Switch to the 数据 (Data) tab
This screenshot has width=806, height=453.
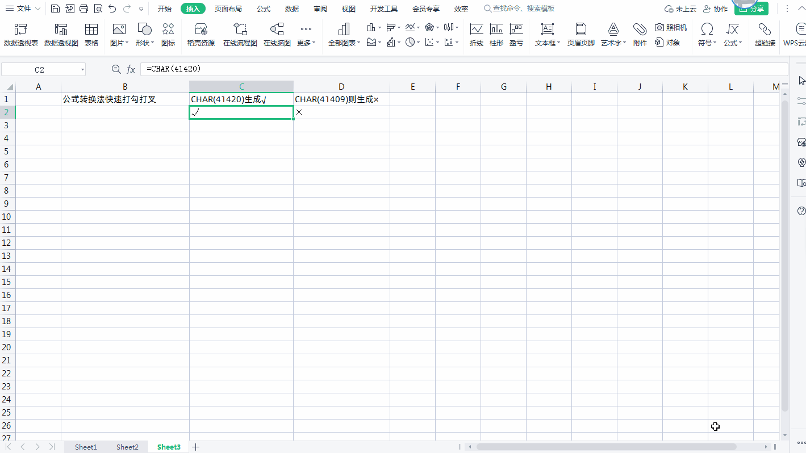coord(292,9)
